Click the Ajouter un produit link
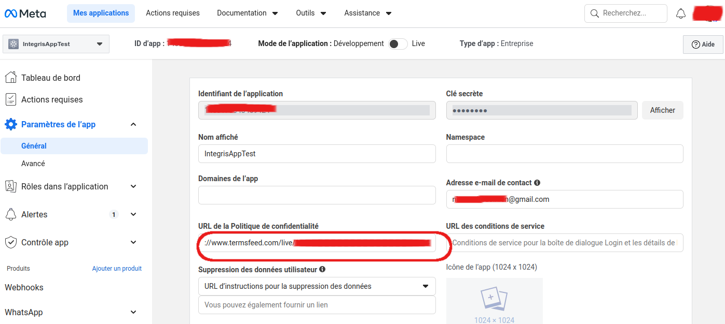725x324 pixels. click(x=117, y=269)
